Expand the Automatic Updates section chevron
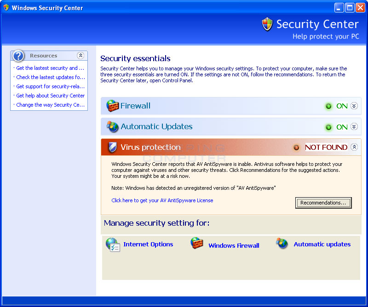The image size is (368, 307). click(354, 127)
